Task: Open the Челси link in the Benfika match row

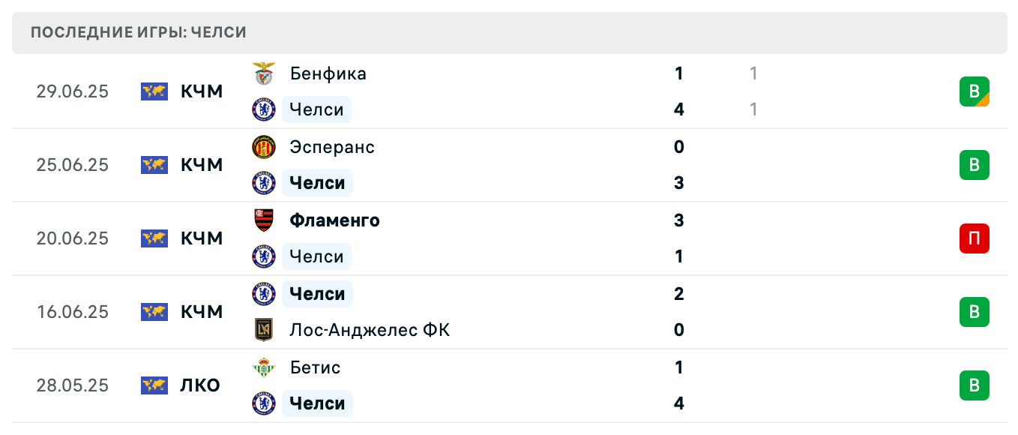Action: point(316,109)
